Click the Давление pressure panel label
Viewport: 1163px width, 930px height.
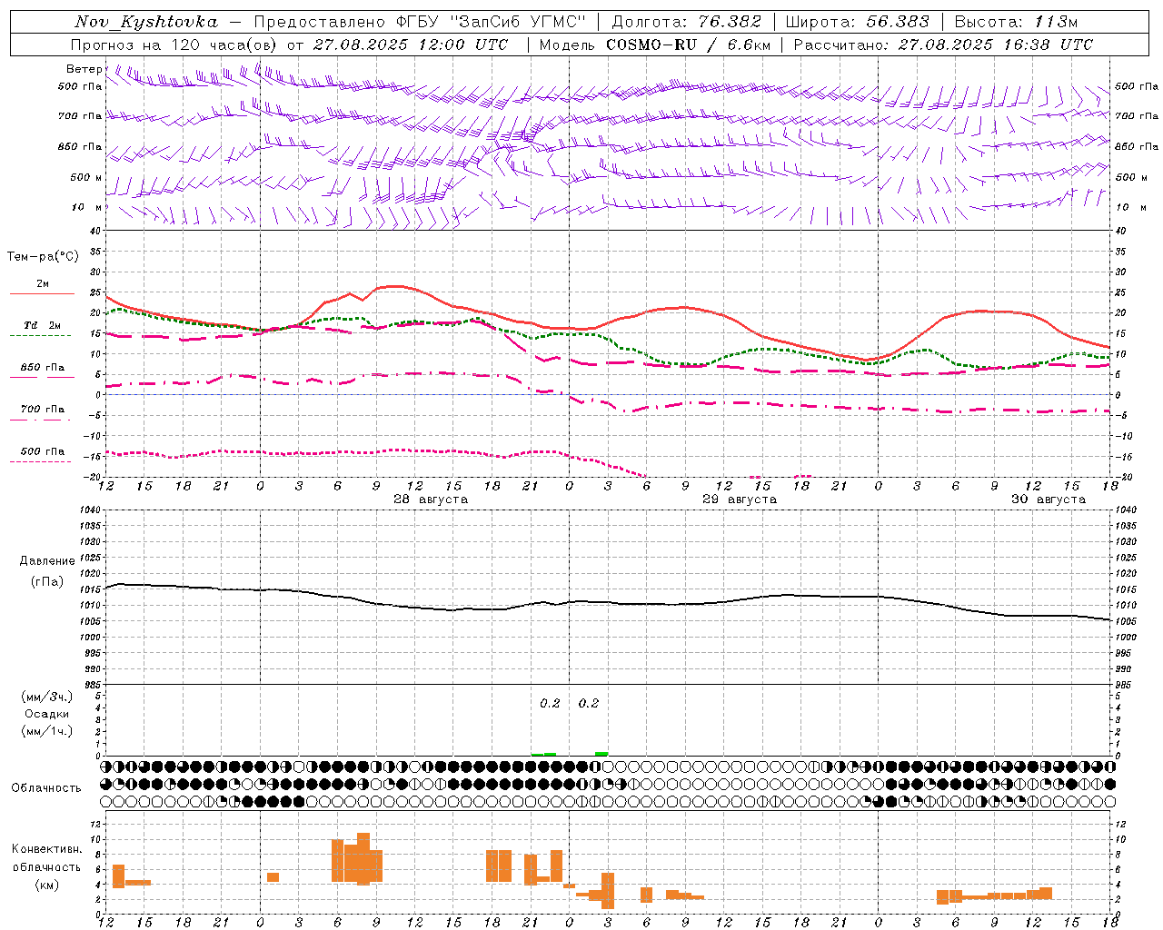click(x=47, y=561)
